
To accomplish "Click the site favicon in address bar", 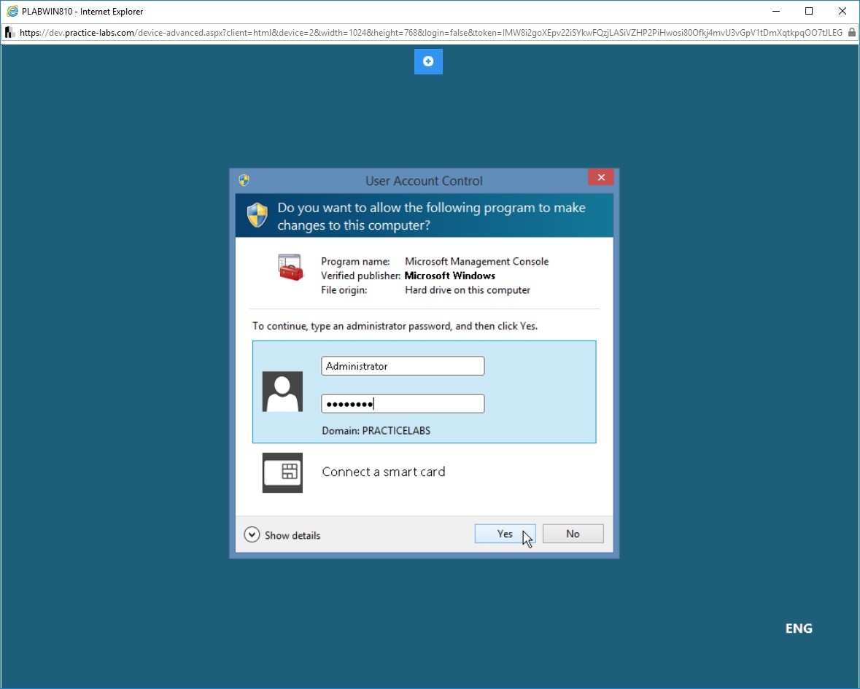I will (9, 33).
